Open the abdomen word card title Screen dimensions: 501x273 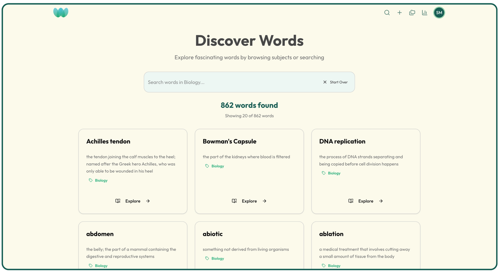click(x=100, y=234)
